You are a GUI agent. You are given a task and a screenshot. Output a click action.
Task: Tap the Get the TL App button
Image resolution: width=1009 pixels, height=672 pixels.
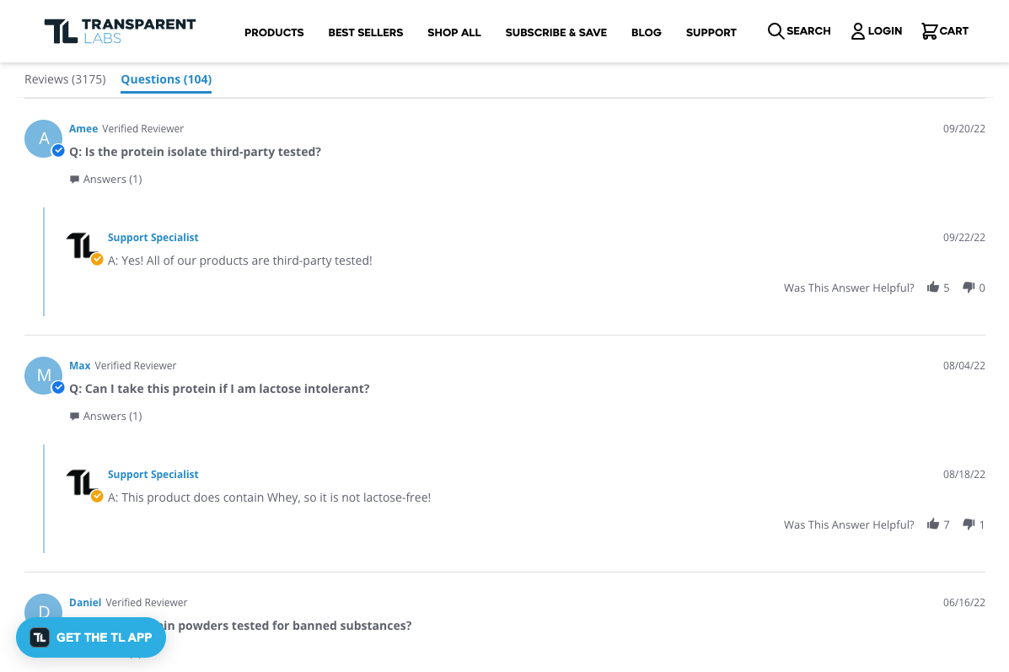coord(91,637)
